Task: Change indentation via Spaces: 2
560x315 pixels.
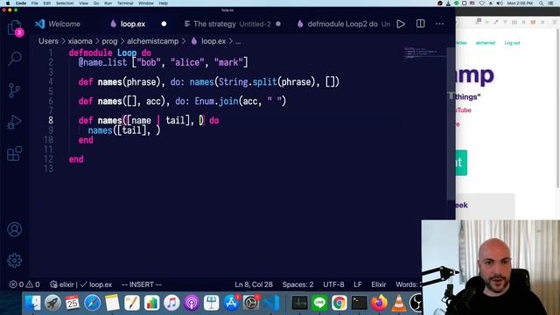Action: [x=297, y=284]
